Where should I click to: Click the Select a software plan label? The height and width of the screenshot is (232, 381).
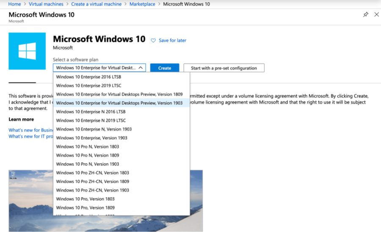click(76, 60)
